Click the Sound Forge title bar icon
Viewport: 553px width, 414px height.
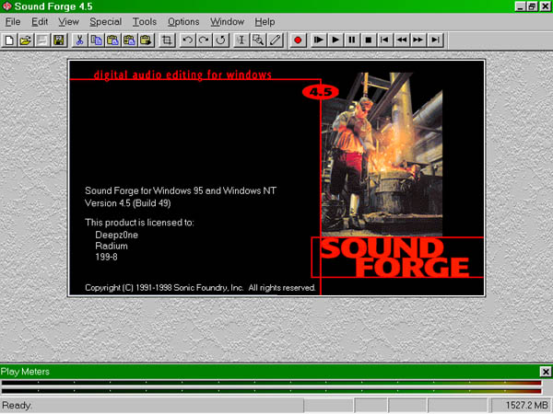point(7,6)
